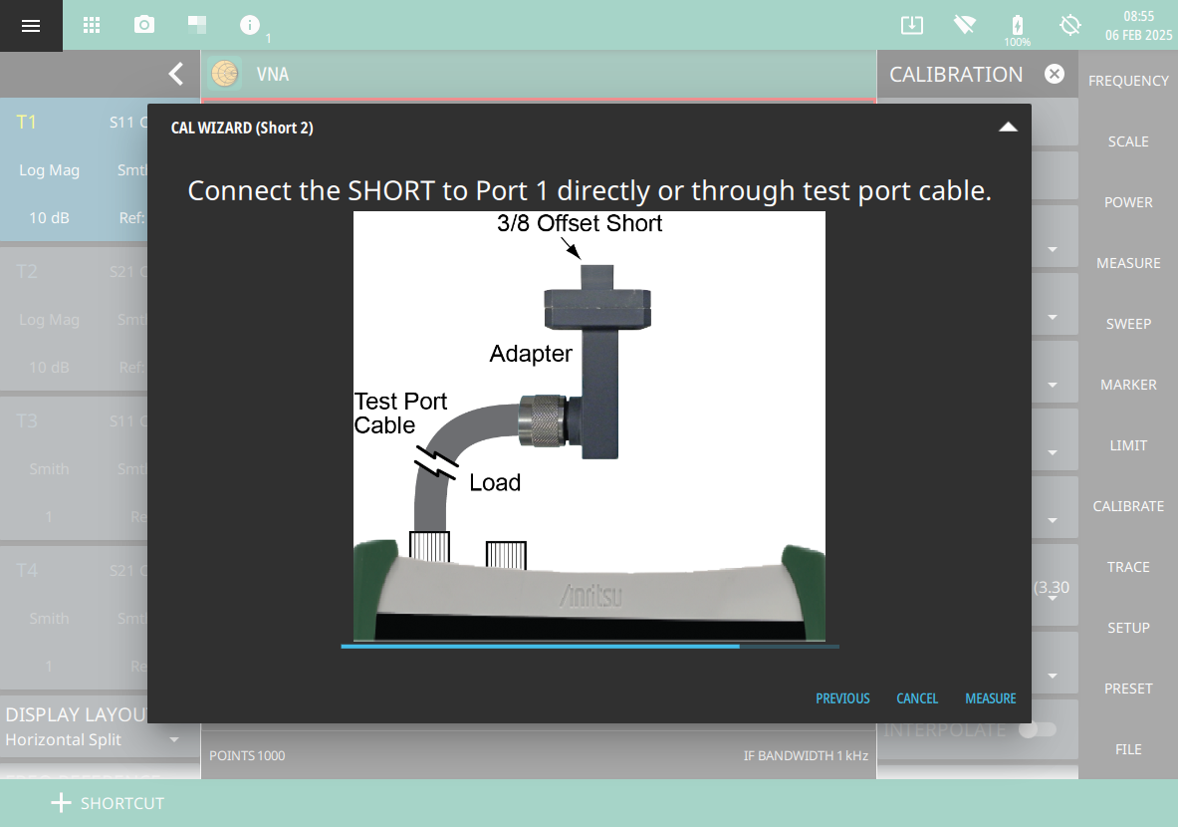Take a screenshot with camera icon

[x=144, y=26]
